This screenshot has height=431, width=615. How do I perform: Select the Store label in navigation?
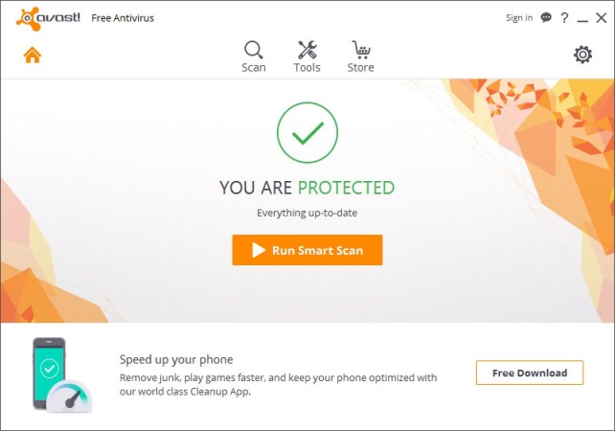tap(361, 67)
